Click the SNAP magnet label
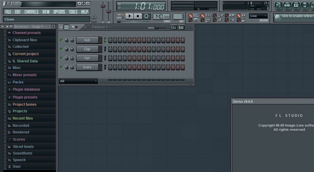Screen dimensions: 314x172 [264, 20]
